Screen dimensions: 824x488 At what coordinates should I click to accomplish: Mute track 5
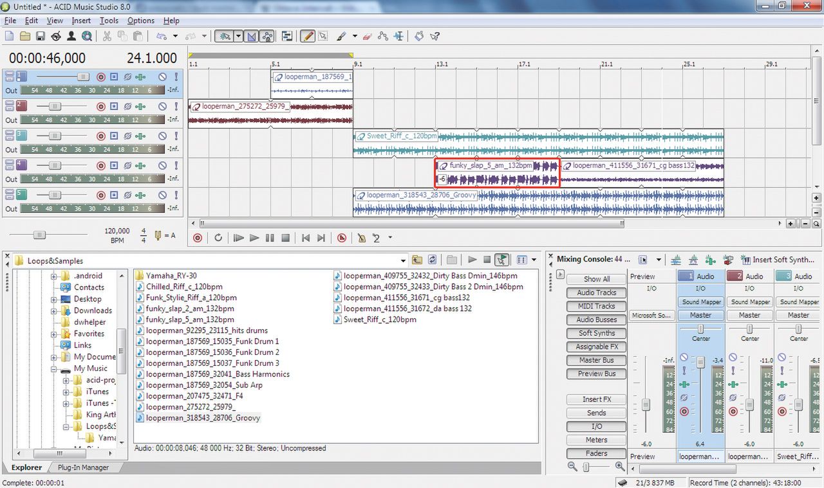point(163,195)
